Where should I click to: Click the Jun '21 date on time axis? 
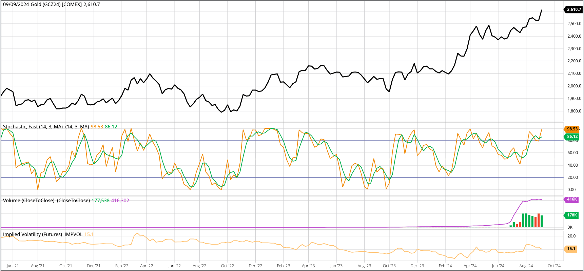[13, 266]
